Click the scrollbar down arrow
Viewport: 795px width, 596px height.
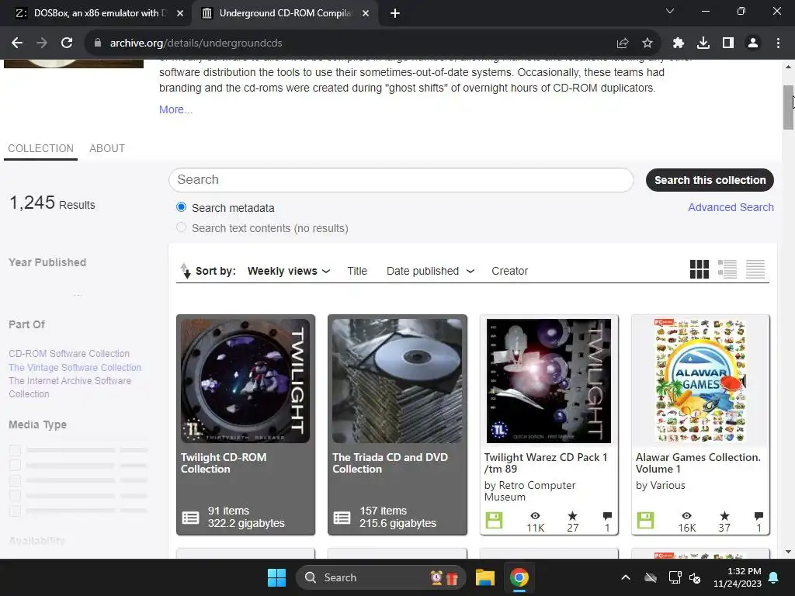pyautogui.click(x=788, y=552)
